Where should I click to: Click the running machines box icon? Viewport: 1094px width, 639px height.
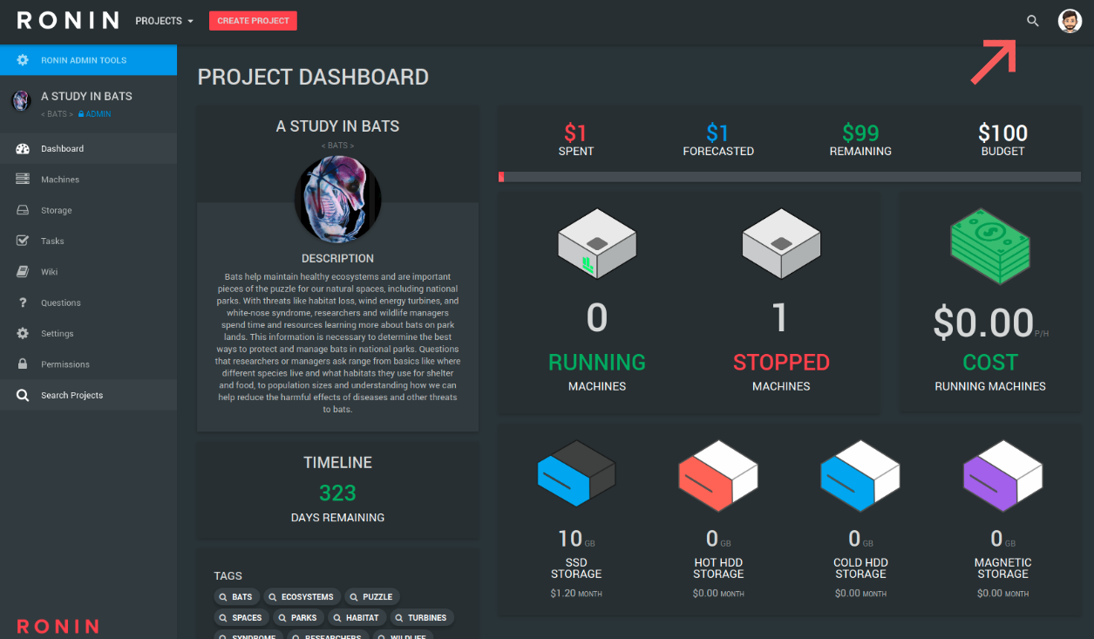pyautogui.click(x=597, y=244)
